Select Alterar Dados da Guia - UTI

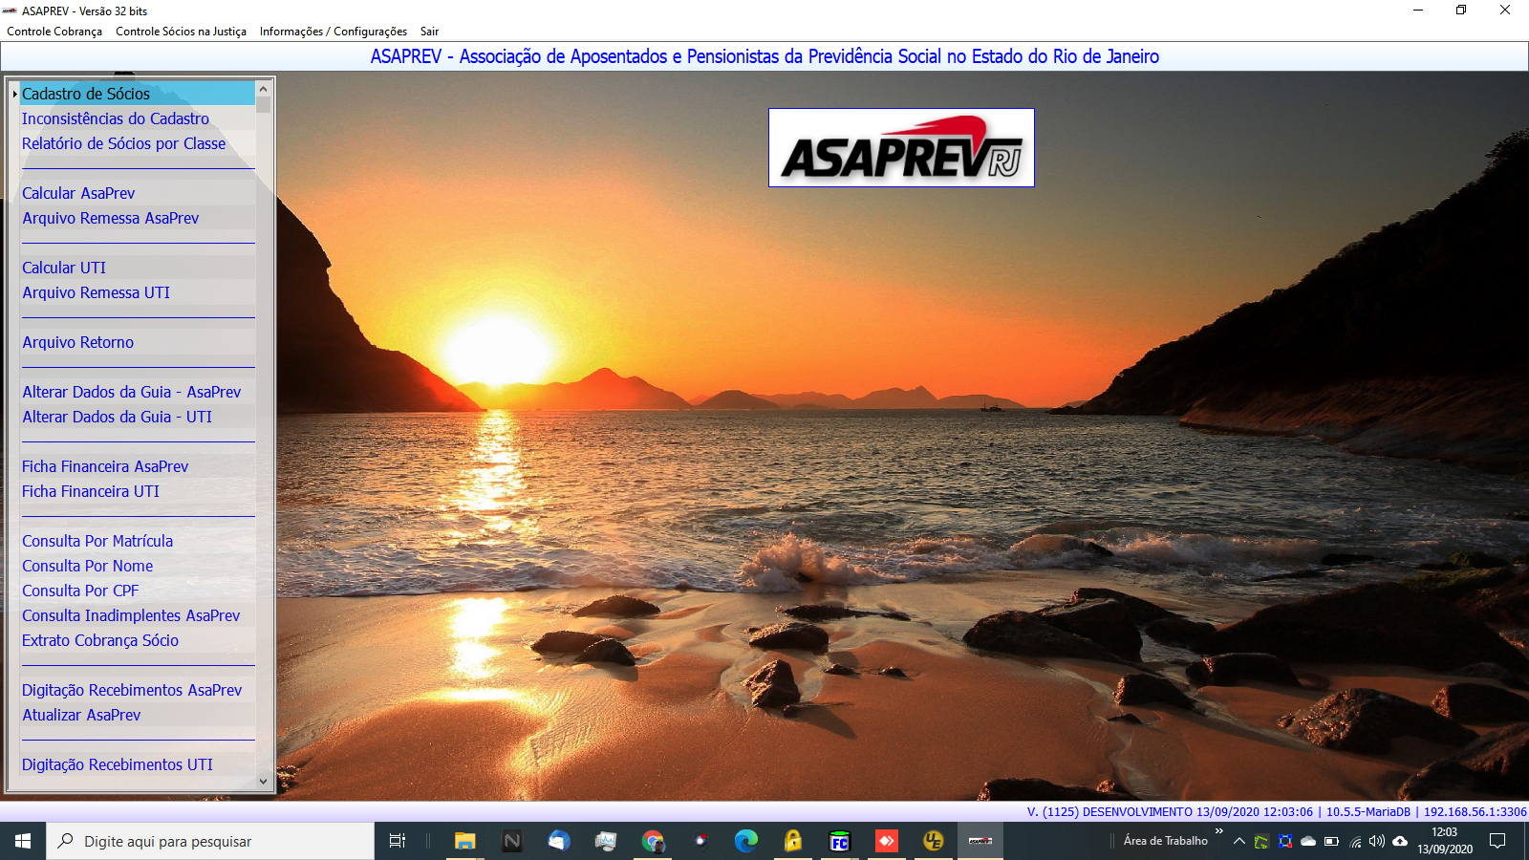(138, 417)
